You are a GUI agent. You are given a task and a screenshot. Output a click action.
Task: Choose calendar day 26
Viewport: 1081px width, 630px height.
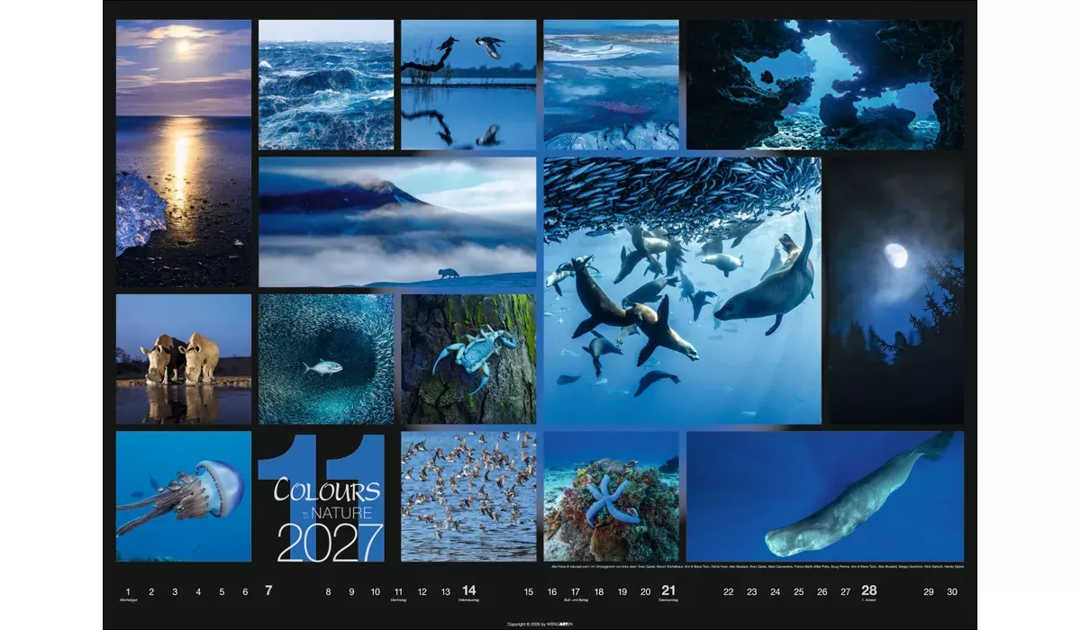(822, 591)
